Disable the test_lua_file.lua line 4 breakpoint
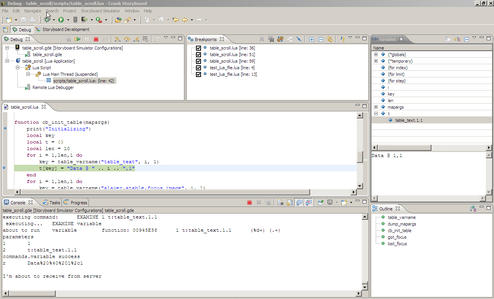Screen dimensions: 494x299 point(198,68)
